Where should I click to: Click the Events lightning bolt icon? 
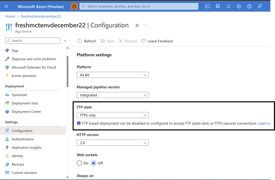[x=7, y=76]
